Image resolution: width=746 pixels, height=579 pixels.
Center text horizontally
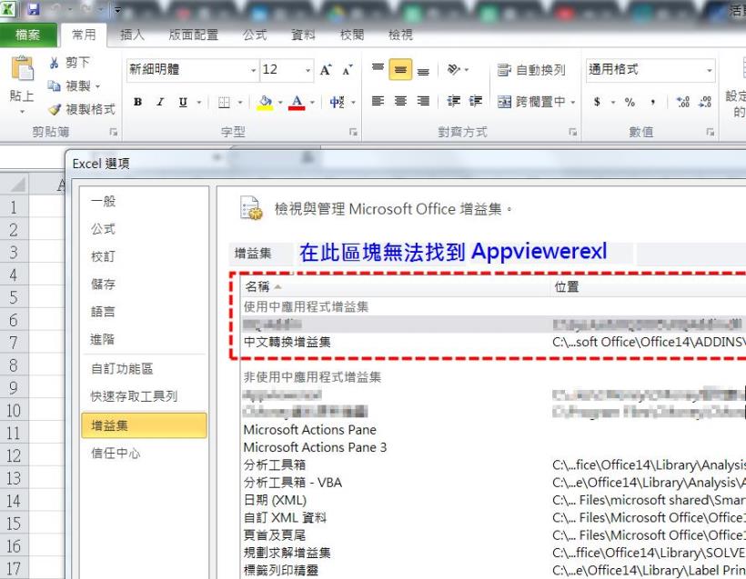tap(400, 101)
